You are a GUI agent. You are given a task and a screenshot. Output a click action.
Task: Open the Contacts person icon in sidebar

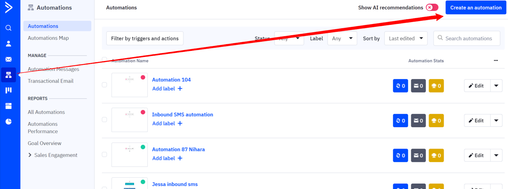coord(9,44)
